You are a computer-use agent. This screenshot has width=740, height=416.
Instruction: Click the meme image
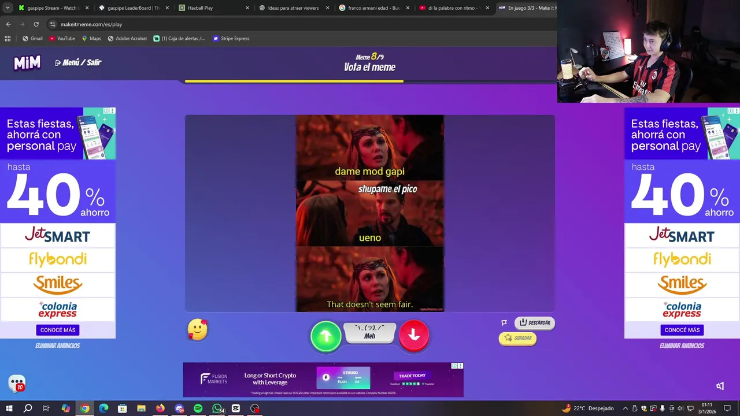point(370,214)
